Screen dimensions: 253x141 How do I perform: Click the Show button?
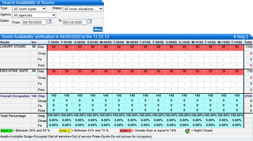pyautogui.click(x=98, y=29)
